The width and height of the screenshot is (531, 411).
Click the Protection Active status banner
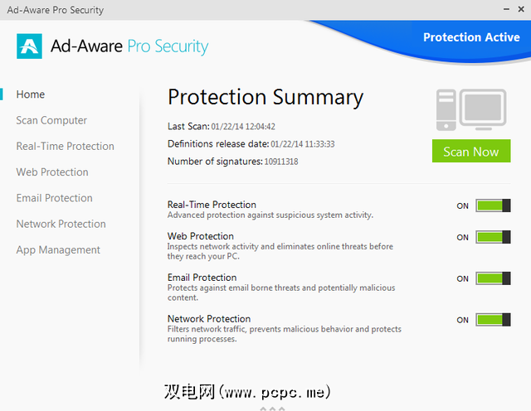[x=471, y=37]
